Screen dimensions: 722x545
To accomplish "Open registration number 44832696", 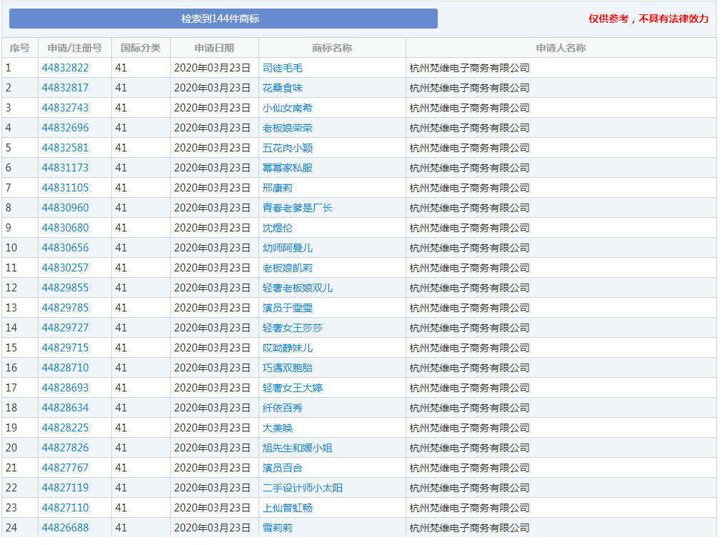I will pyautogui.click(x=65, y=128).
